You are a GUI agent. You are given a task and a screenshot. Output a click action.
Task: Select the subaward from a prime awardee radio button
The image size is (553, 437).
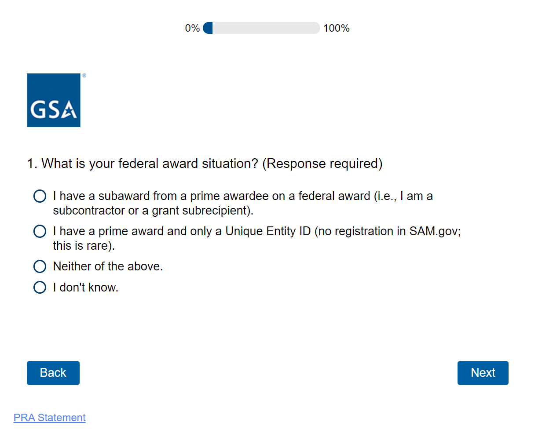point(40,196)
